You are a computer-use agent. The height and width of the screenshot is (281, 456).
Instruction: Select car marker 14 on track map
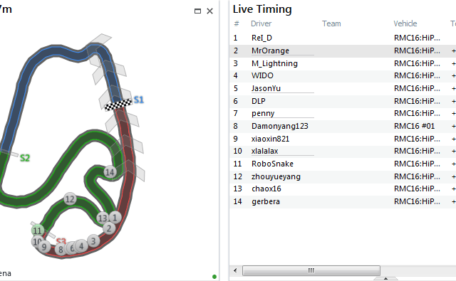coord(110,172)
